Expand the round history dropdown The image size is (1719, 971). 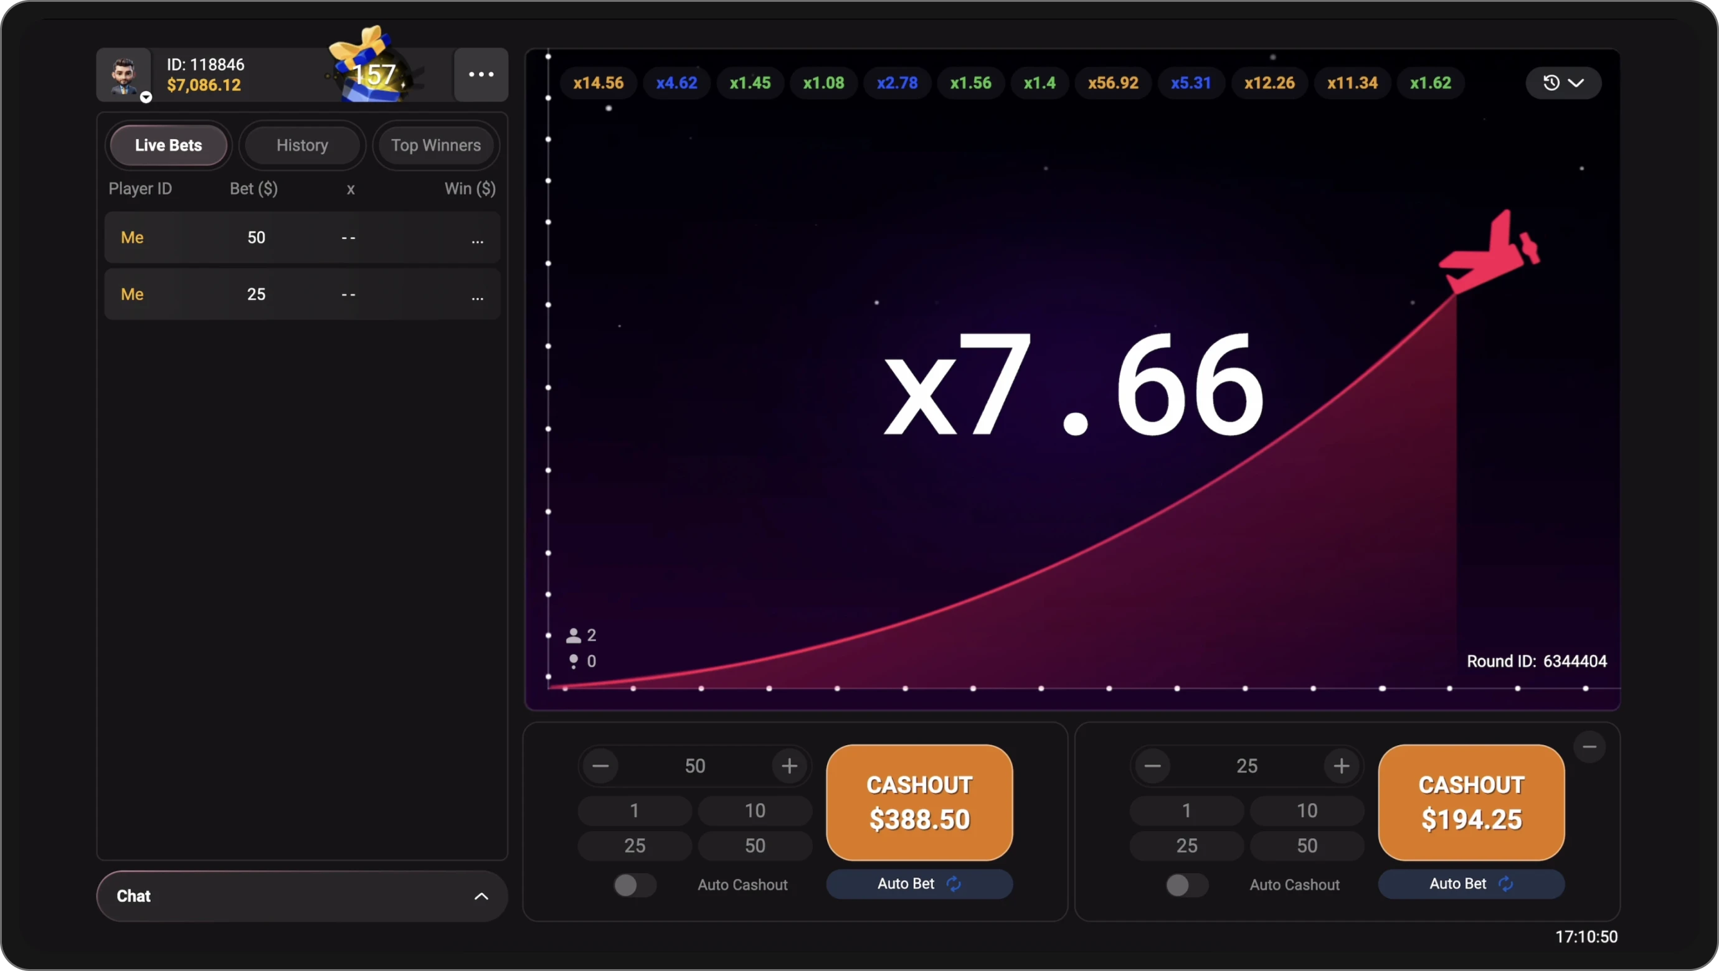pyautogui.click(x=1563, y=83)
